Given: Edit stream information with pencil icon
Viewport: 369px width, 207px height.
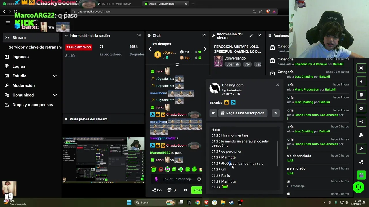Looking at the screenshot, I should tap(251, 36).
